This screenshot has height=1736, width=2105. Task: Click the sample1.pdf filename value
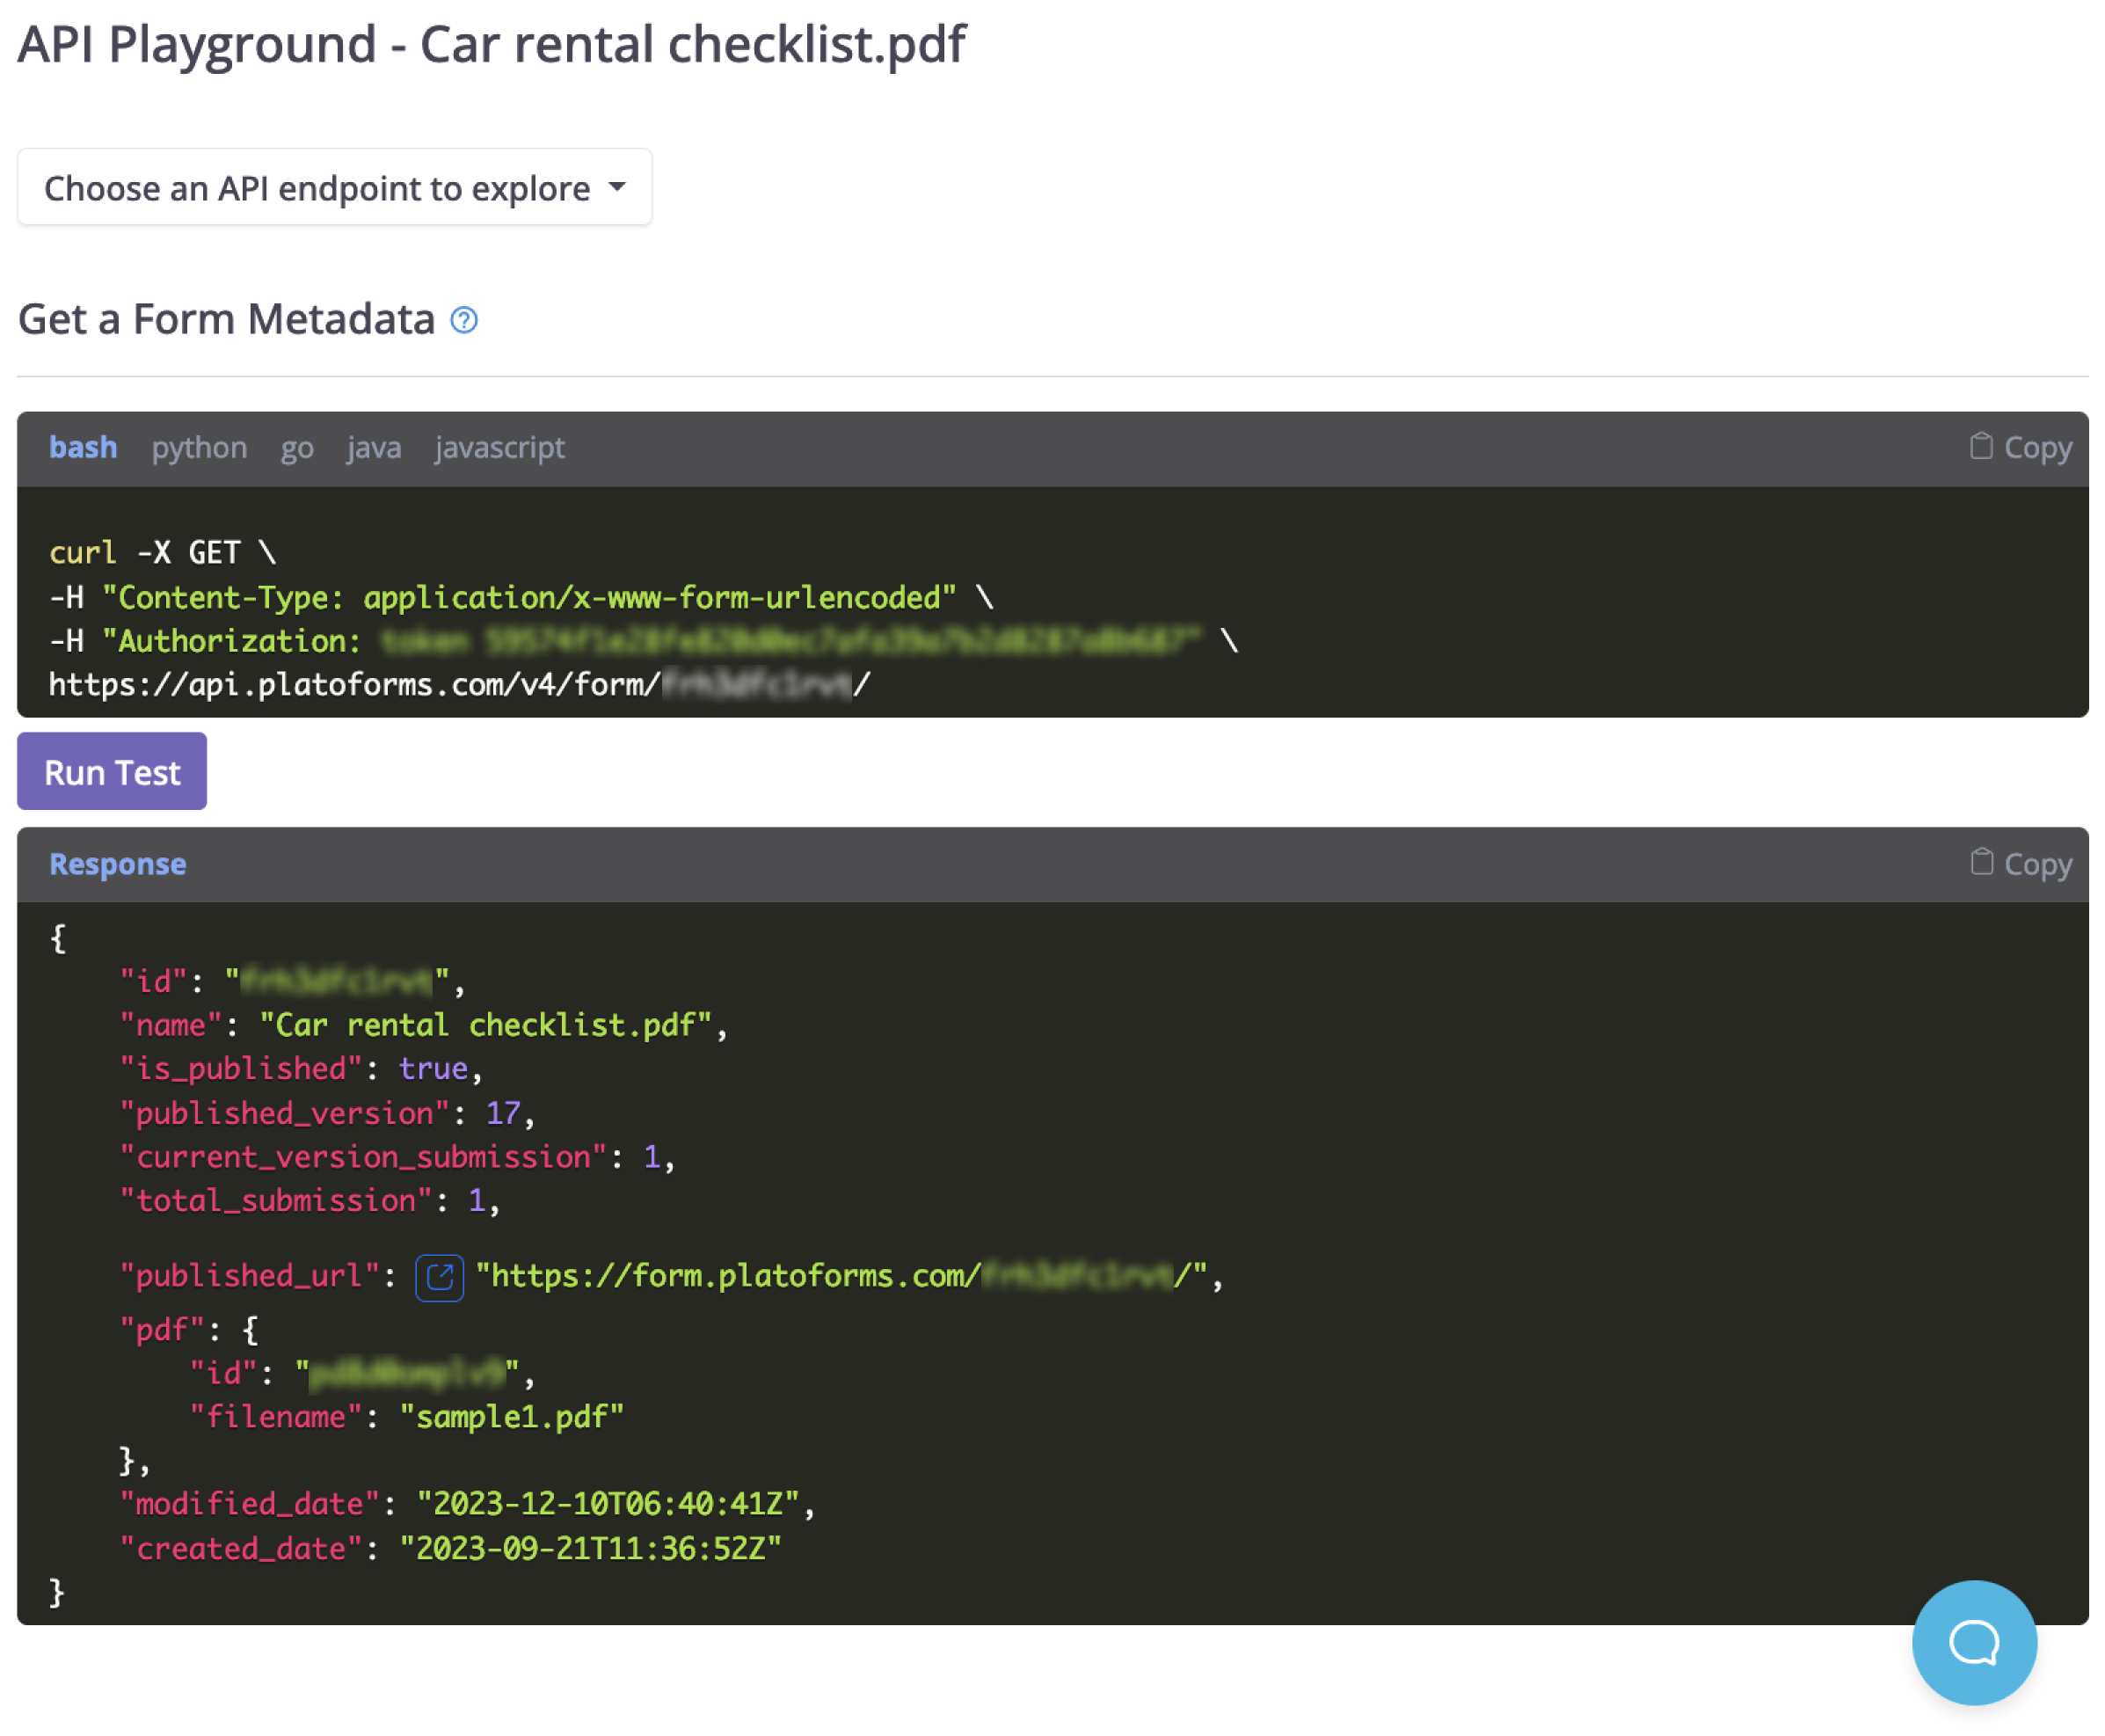(x=511, y=1416)
